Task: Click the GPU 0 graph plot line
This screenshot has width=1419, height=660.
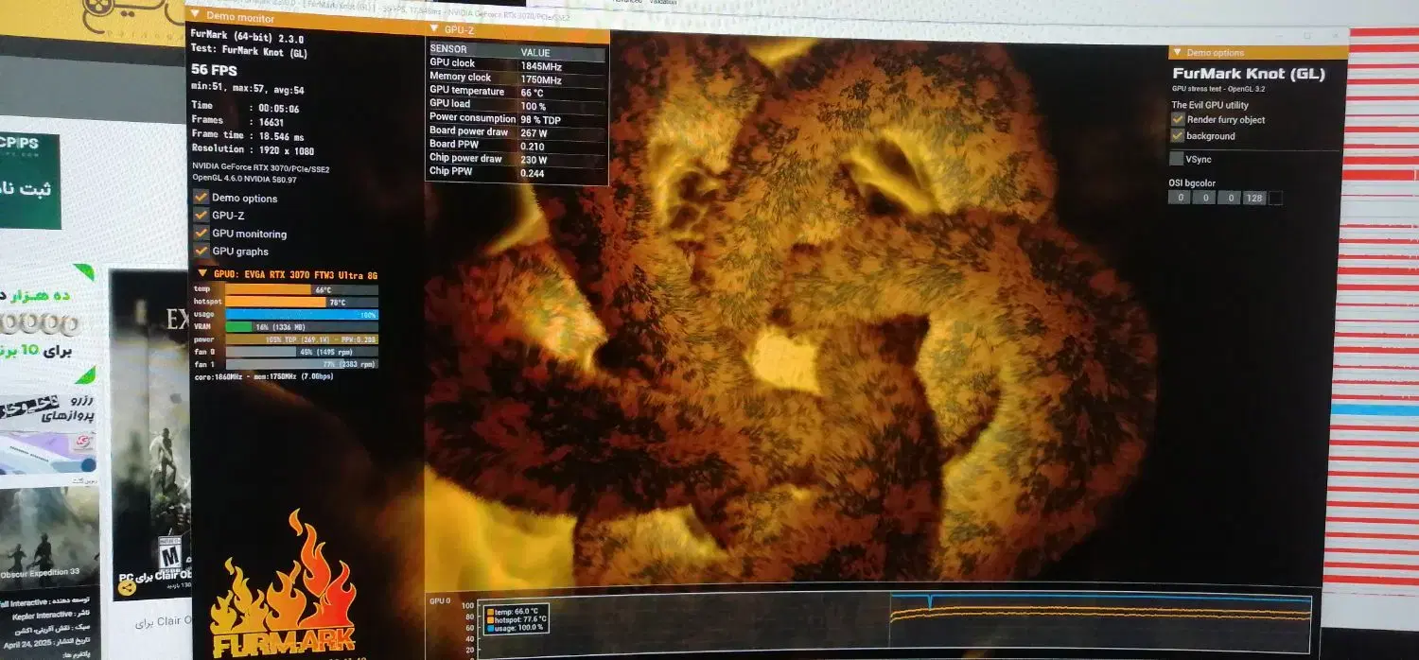Action: 1100,610
